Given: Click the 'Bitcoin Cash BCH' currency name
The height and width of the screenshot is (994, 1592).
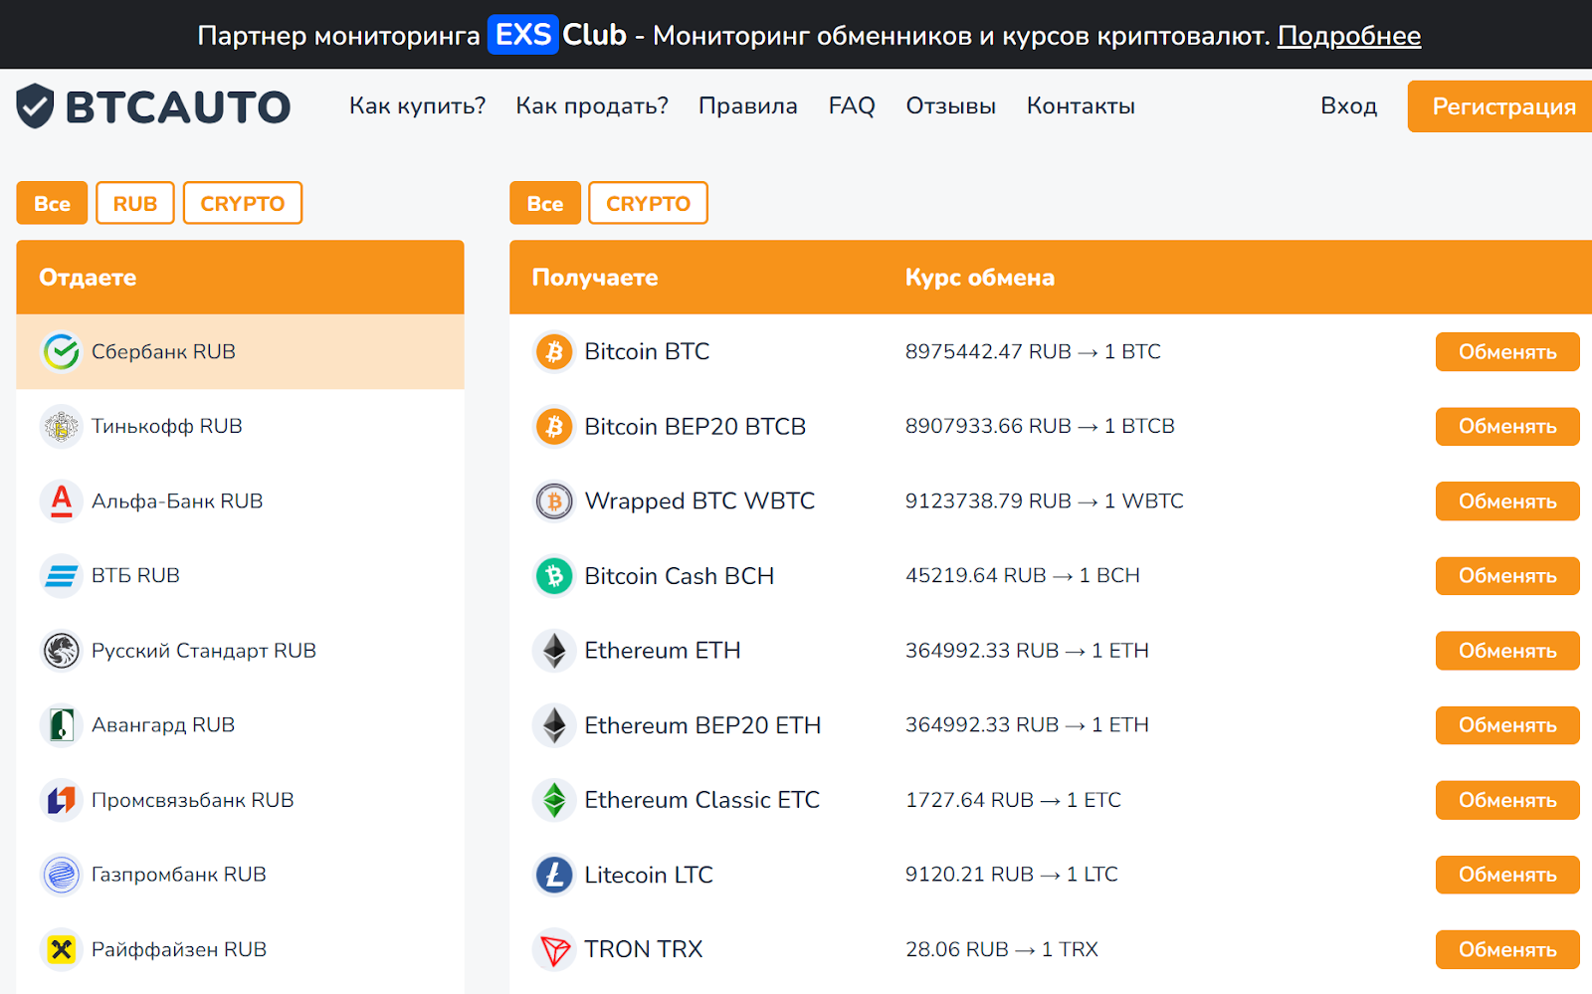Looking at the screenshot, I should pos(680,576).
